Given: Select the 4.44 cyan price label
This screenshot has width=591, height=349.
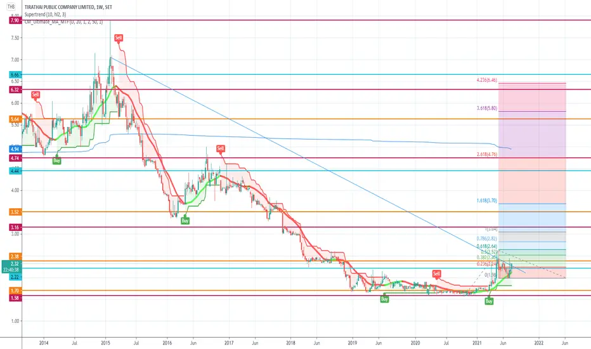Looking at the screenshot, I should (15, 171).
